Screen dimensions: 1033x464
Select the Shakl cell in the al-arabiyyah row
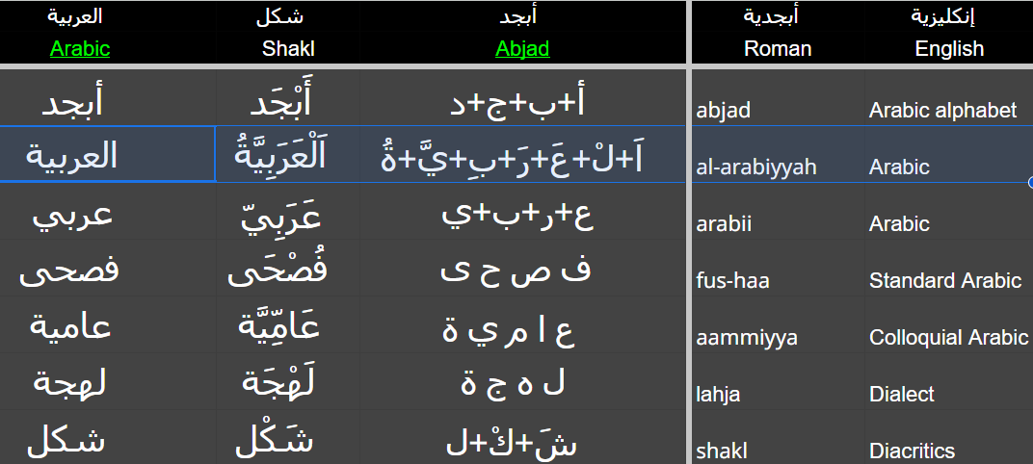[x=289, y=154]
